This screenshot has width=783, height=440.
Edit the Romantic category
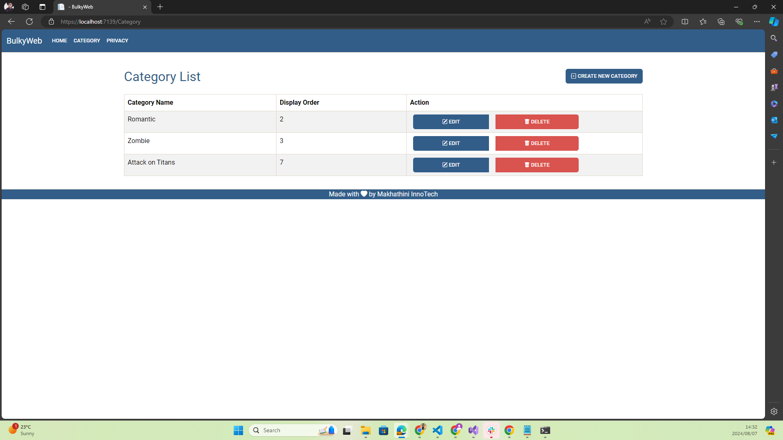451,122
